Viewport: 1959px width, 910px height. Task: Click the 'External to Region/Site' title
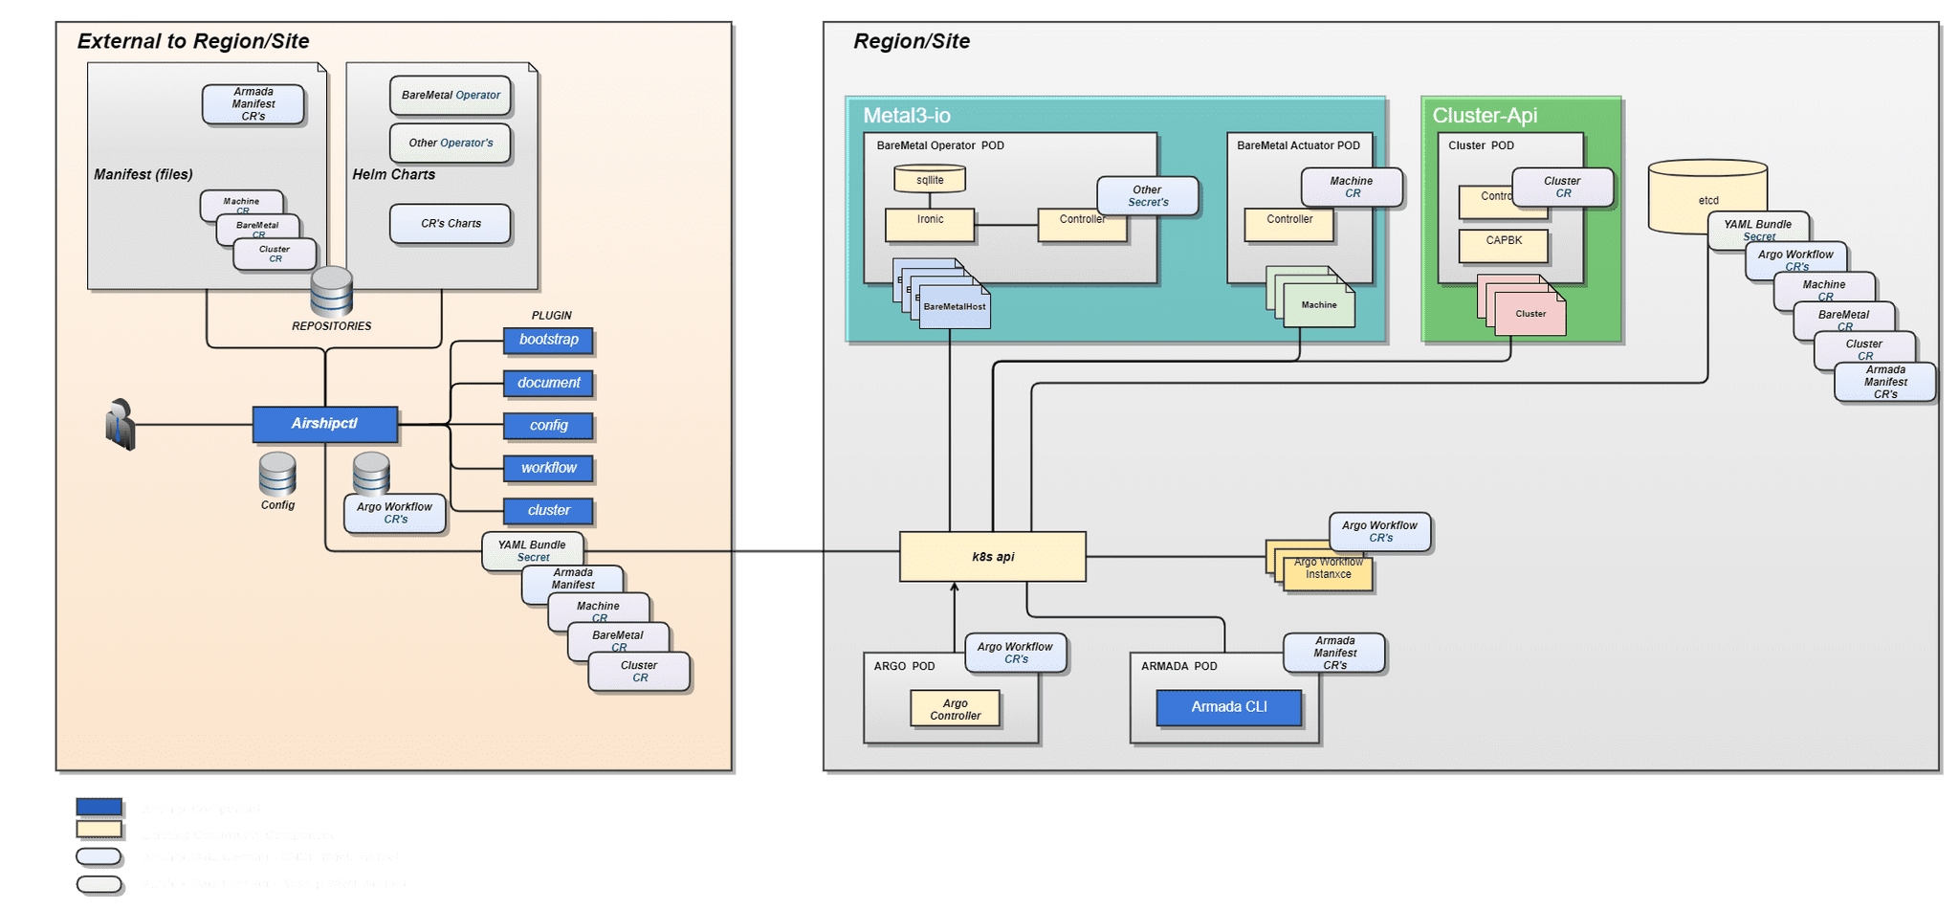coord(193,41)
